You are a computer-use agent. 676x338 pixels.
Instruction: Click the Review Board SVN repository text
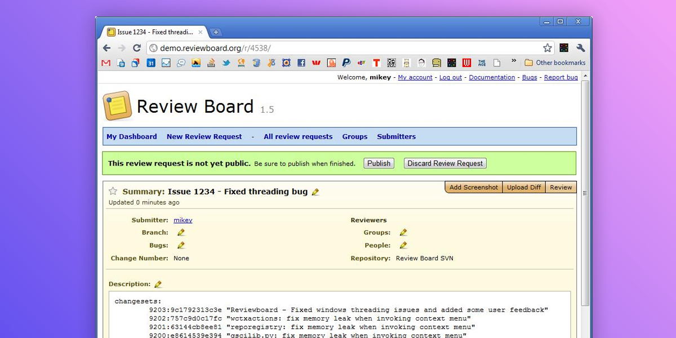point(425,259)
